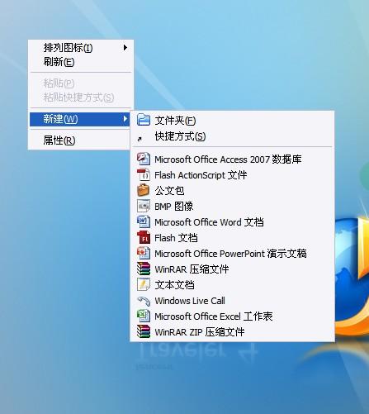Select Microsoft Office Access 2007 数据库
The width and height of the screenshot is (369, 414).
233,159
